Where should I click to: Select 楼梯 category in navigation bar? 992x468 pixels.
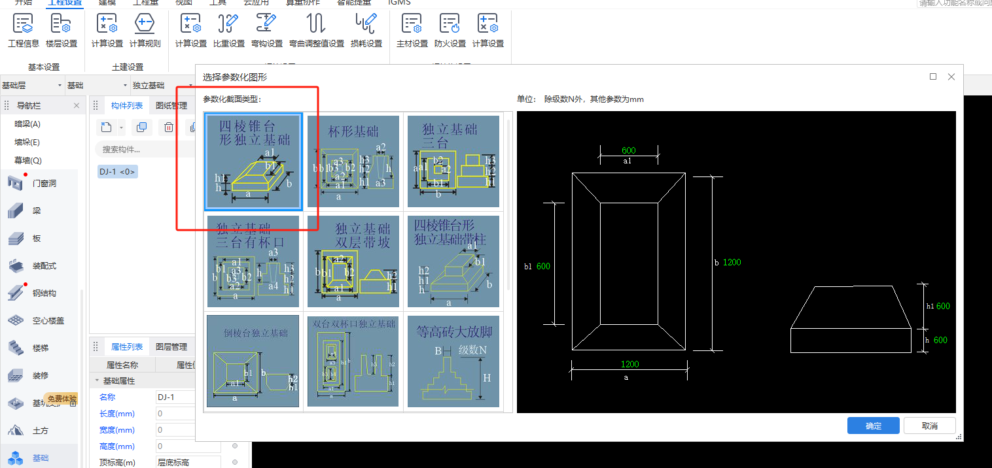(39, 348)
